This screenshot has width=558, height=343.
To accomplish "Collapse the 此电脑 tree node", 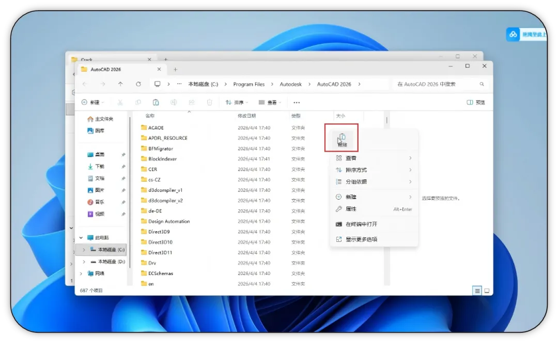I will pyautogui.click(x=81, y=237).
